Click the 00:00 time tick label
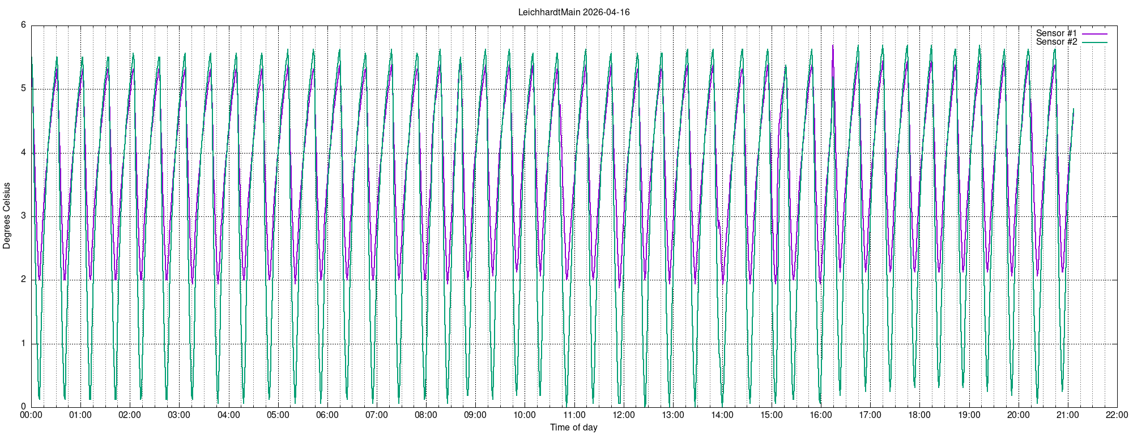This screenshot has height=435, width=1133. point(31,415)
